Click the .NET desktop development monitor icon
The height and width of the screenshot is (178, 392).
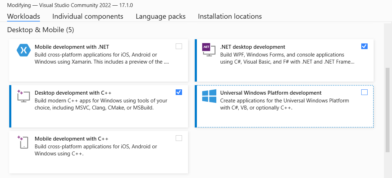pyautogui.click(x=208, y=50)
